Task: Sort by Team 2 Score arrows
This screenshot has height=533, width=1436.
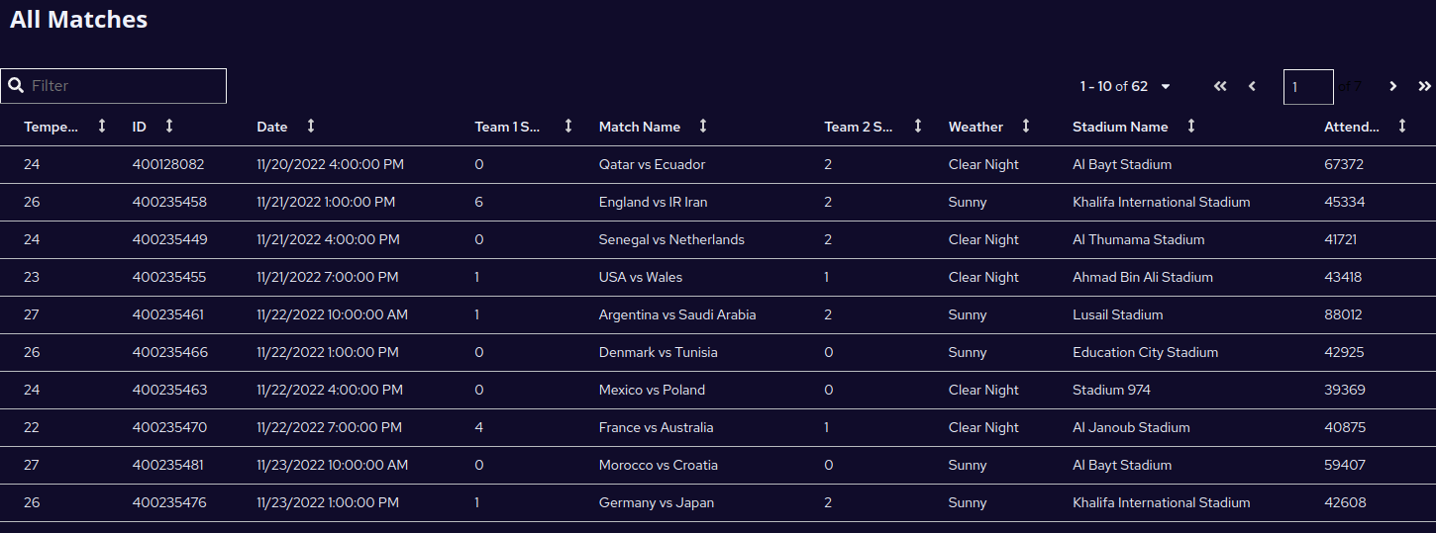Action: (918, 126)
